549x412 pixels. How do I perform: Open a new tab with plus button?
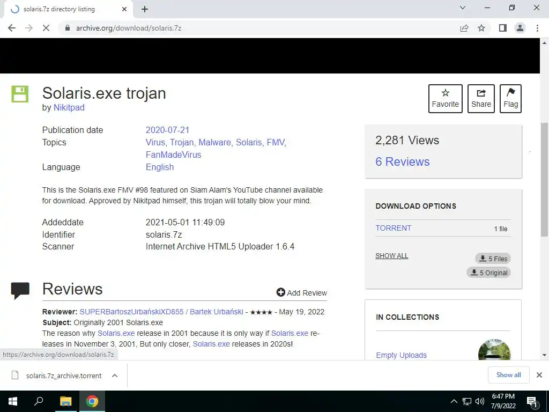click(x=145, y=9)
